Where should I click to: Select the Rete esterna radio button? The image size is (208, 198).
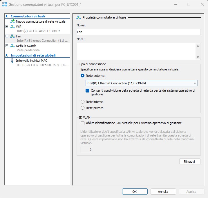(x=83, y=76)
